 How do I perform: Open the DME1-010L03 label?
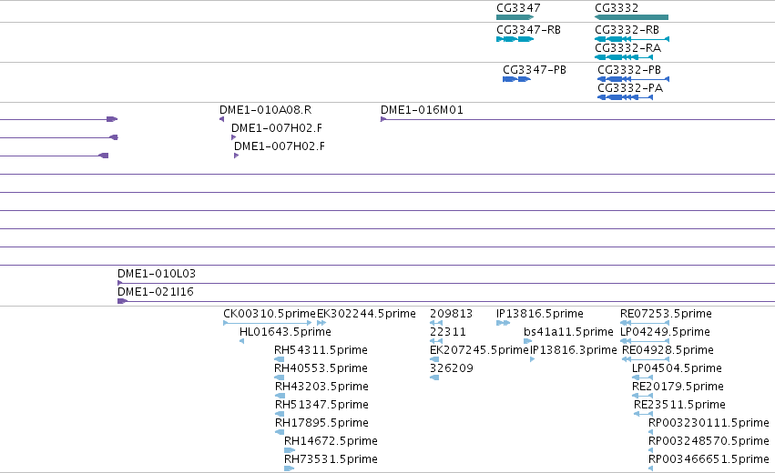coord(157,274)
